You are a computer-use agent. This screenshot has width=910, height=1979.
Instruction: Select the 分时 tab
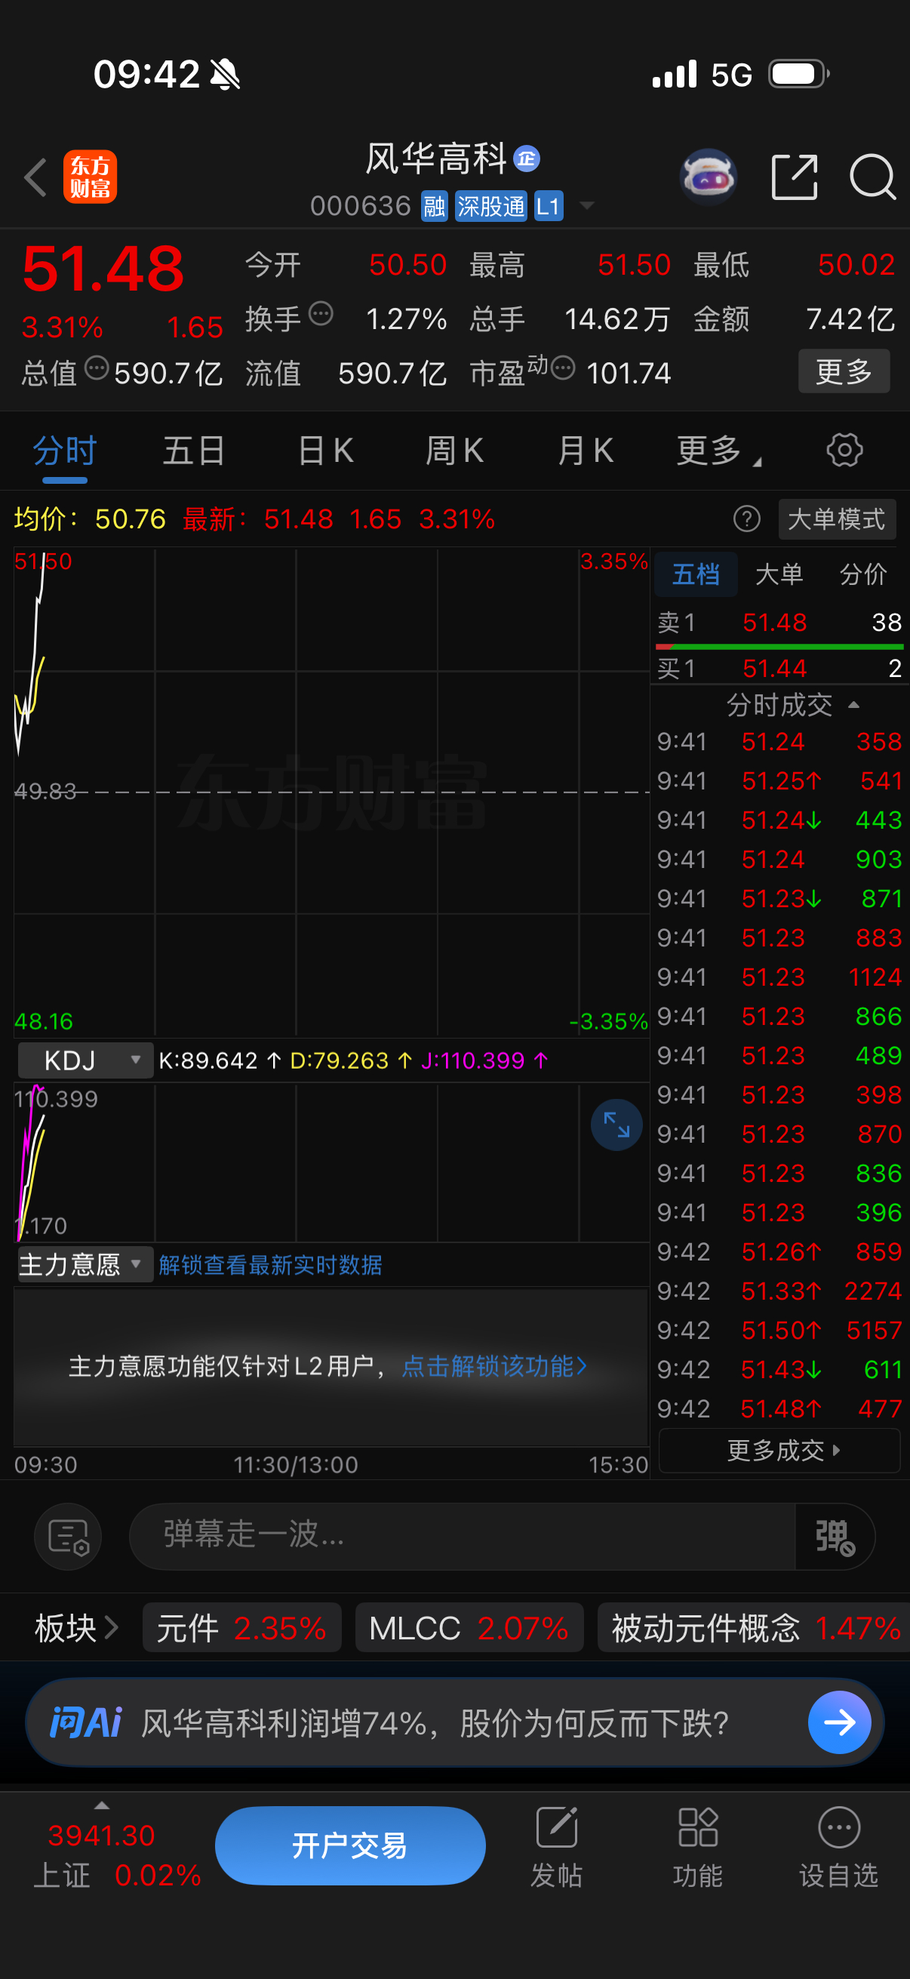tap(64, 451)
